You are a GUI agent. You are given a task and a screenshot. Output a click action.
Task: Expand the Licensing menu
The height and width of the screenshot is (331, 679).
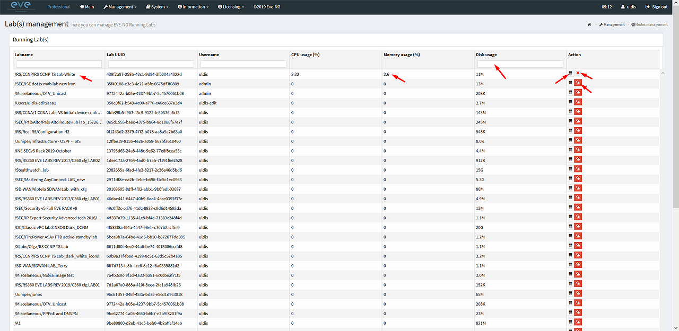click(x=231, y=7)
